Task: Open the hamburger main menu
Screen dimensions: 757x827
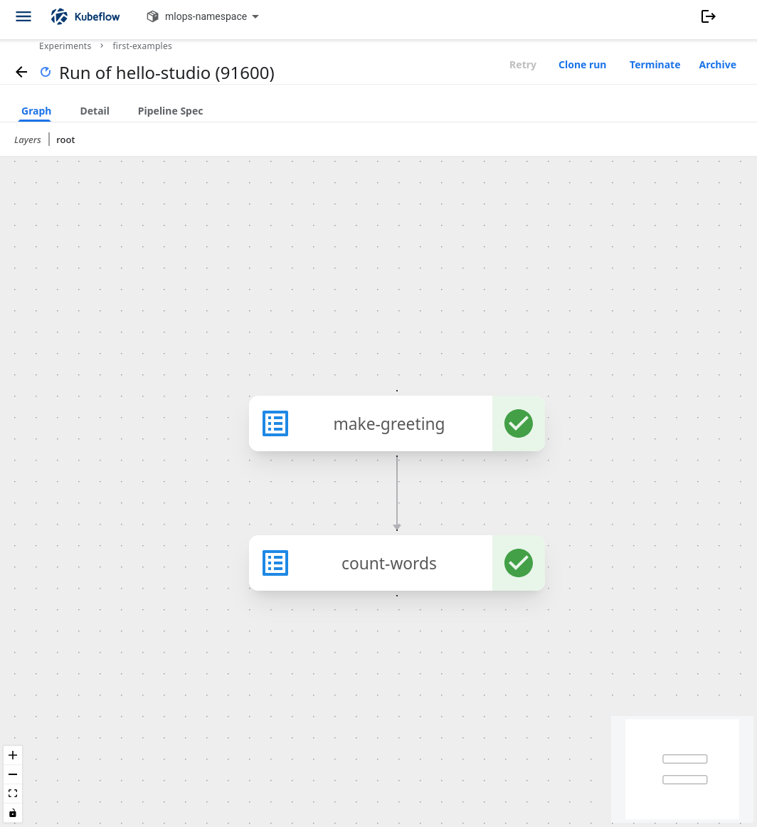Action: [x=23, y=16]
